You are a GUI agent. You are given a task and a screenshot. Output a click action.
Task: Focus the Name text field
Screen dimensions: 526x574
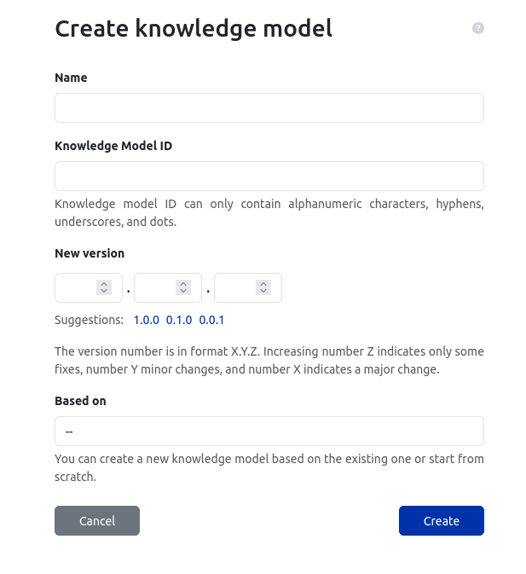269,108
